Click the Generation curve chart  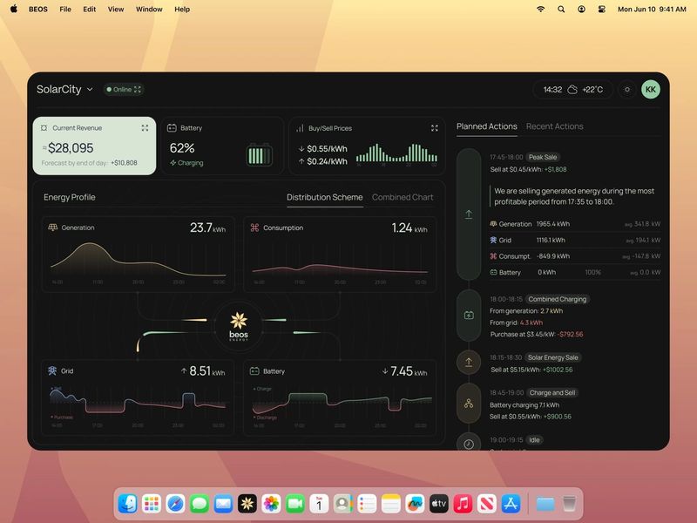click(139, 260)
